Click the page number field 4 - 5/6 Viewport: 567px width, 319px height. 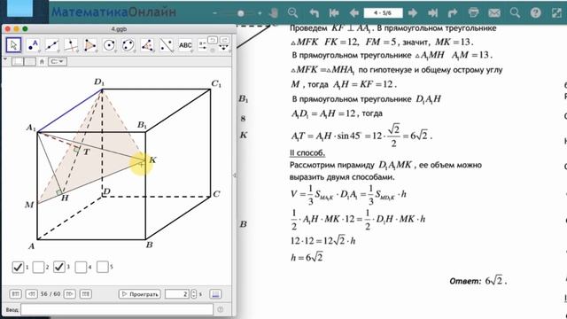coord(383,13)
